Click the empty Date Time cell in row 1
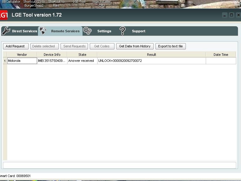Viewport: 241px width, 181px height. click(x=221, y=61)
